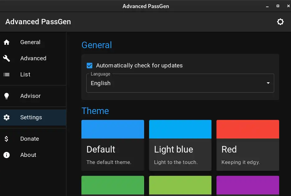Select the Red theme swatch
Image resolution: width=291 pixels, height=196 pixels.
click(x=248, y=129)
